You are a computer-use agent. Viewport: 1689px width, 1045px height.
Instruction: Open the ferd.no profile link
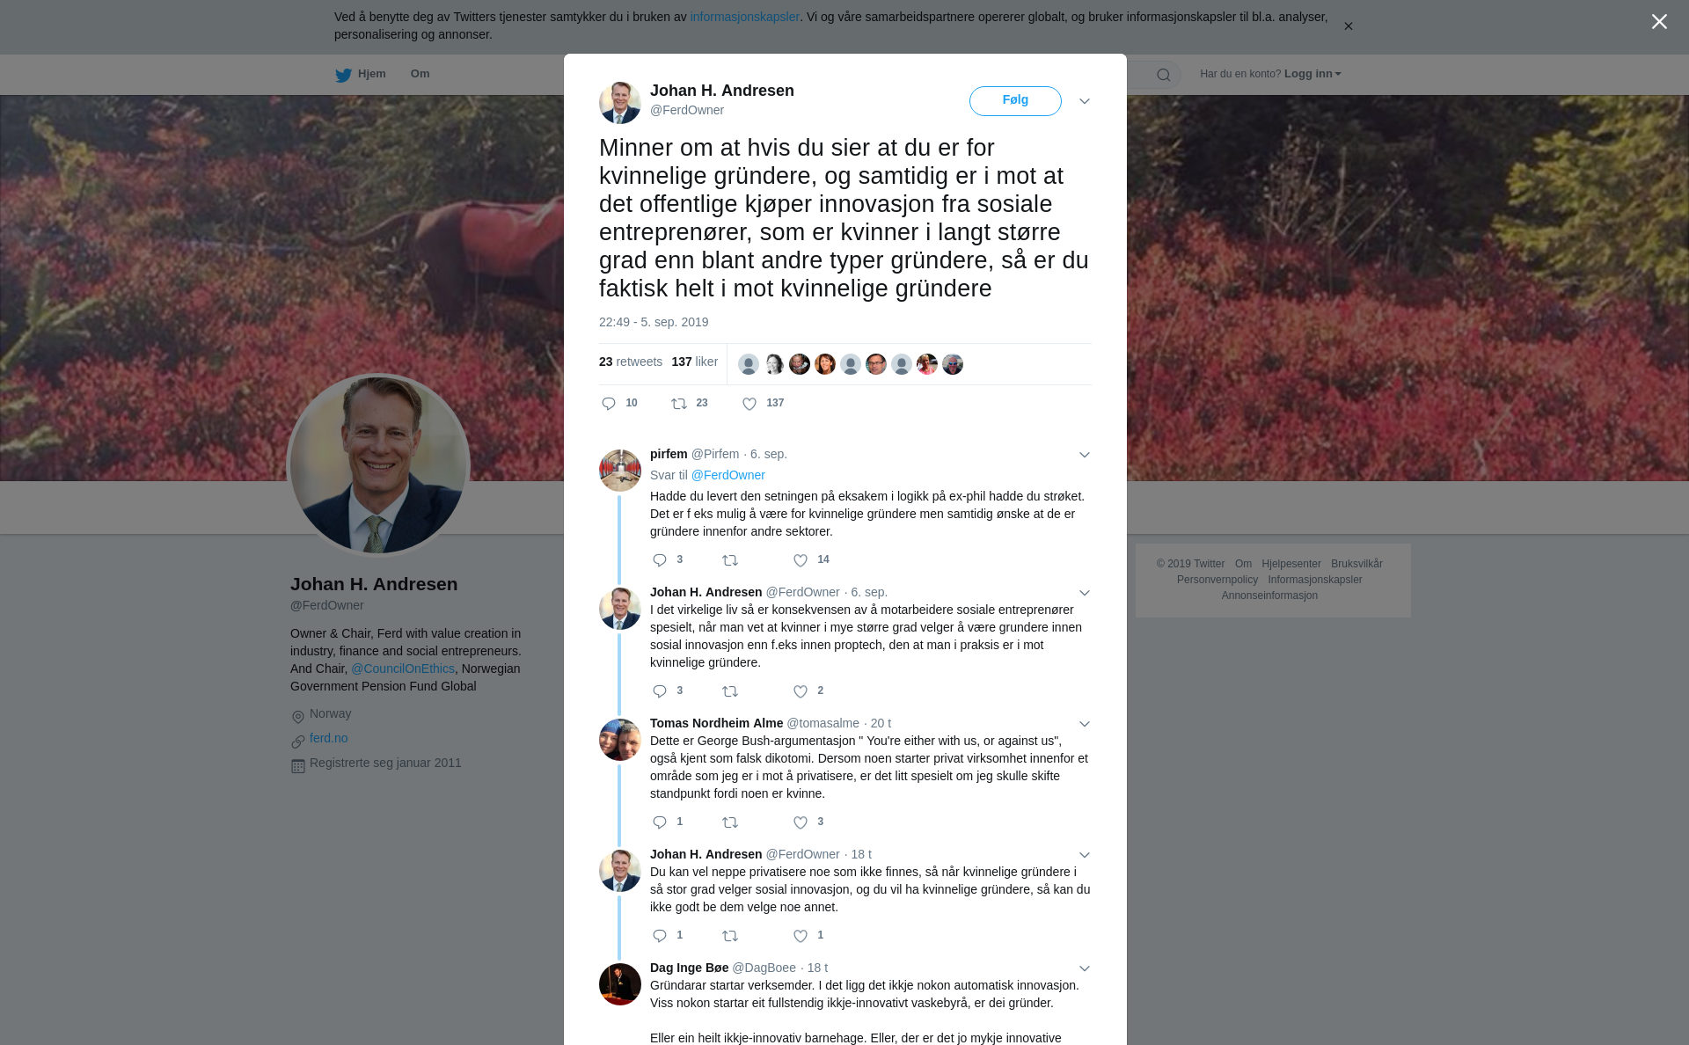point(328,738)
